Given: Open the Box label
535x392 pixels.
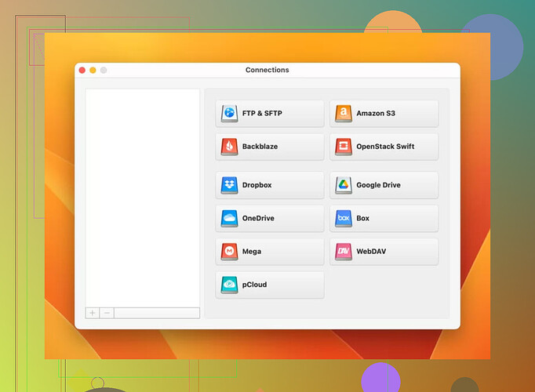Looking at the screenshot, I should coord(362,218).
